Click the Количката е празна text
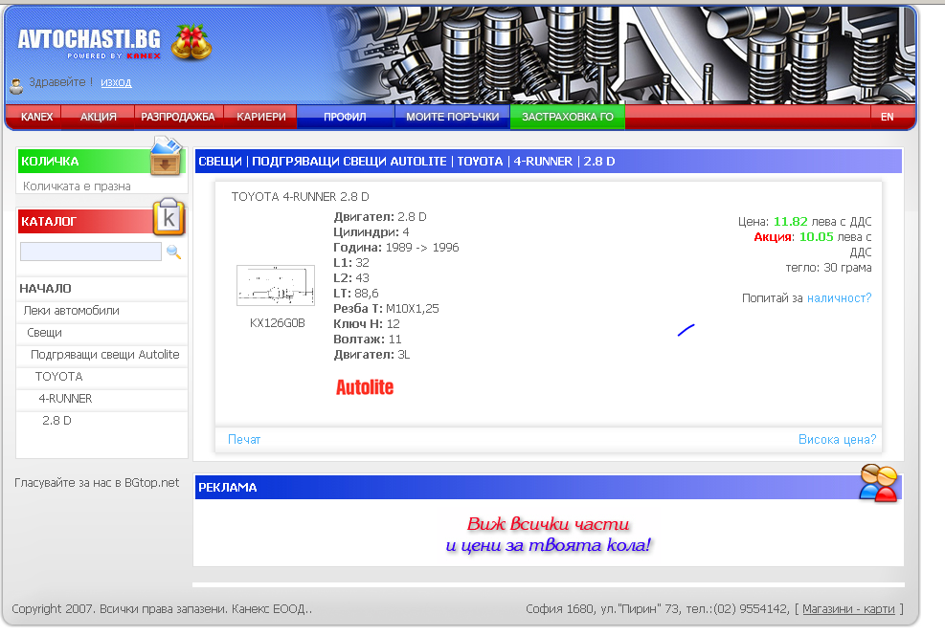The image size is (945, 636). (x=77, y=186)
